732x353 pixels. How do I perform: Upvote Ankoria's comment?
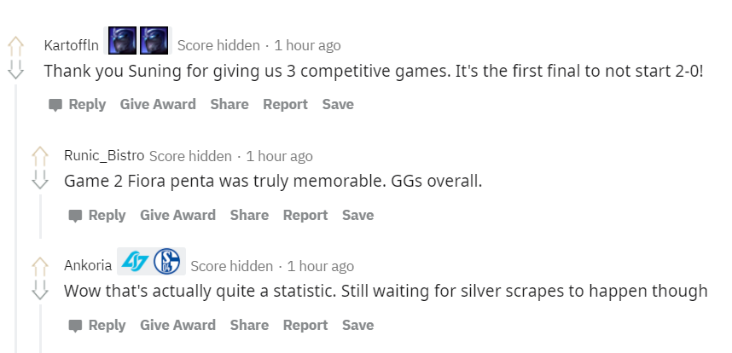pos(40,267)
